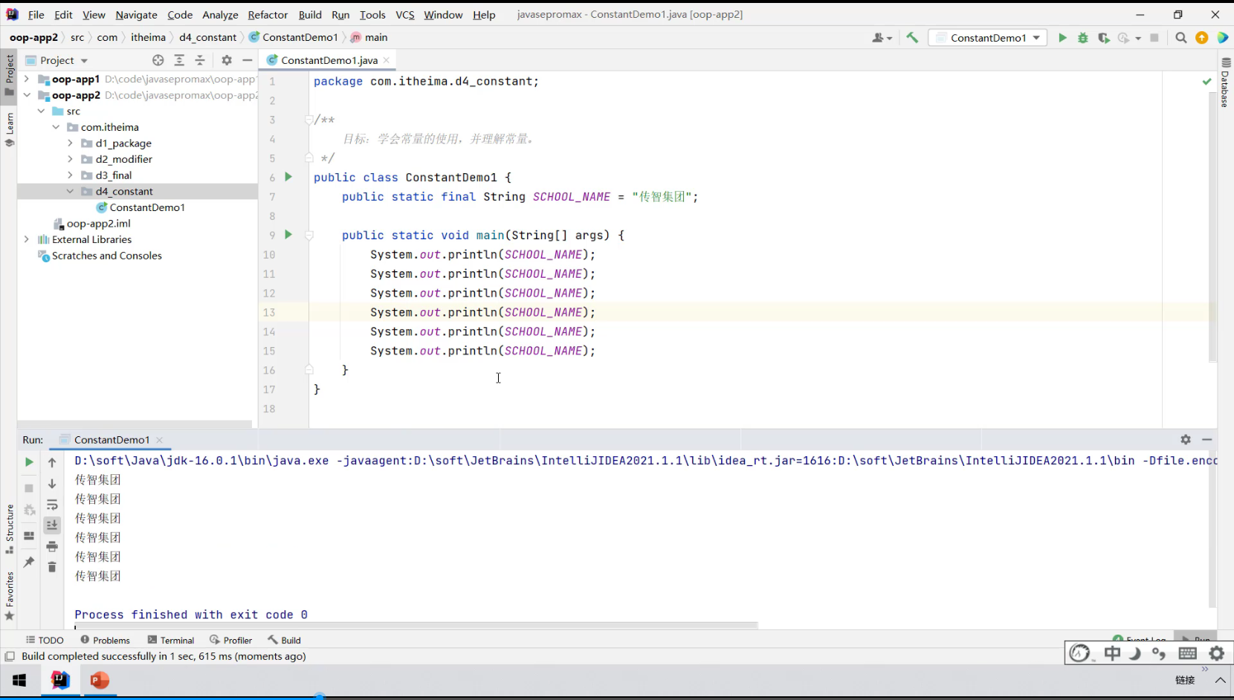
Task: Switch to PowerPoint in the taskbar
Action: 100,680
